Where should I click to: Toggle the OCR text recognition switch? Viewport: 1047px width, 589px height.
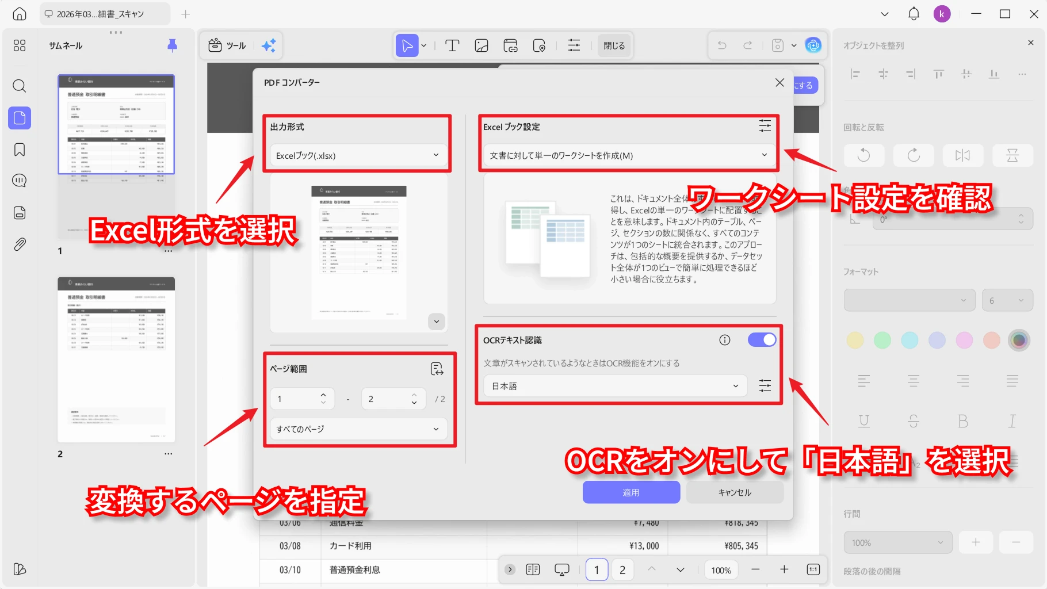[x=762, y=340]
